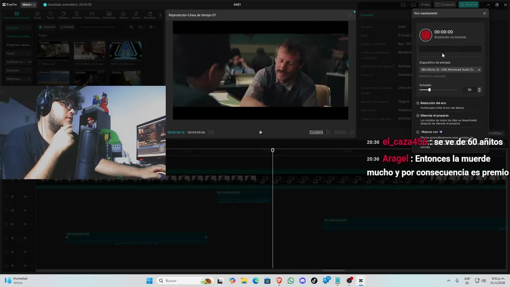Open Discord from taskbar
This screenshot has width=510, height=287.
(x=302, y=281)
